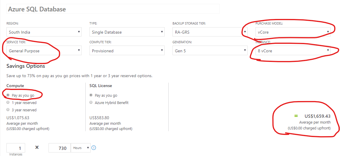Image resolution: width=340 pixels, height=156 pixels.
Task: Click the Instances count field showing 1
Action: pyautogui.click(x=16, y=148)
